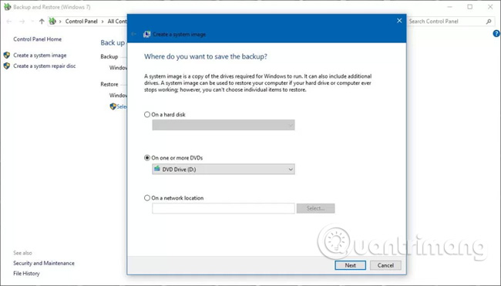501x286 pixels.
Task: Click the Create a system image title icon
Action: pyautogui.click(x=147, y=34)
